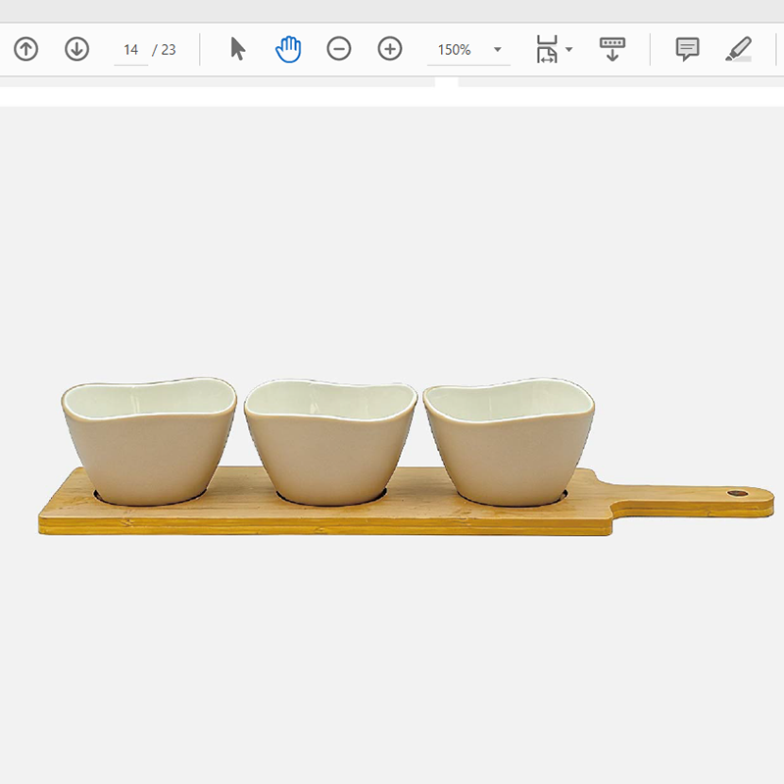Click the gap between pages at top
The width and height of the screenshot is (784, 784).
[446, 82]
